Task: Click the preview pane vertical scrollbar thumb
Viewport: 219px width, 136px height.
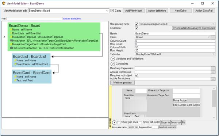Action: pos(214,98)
